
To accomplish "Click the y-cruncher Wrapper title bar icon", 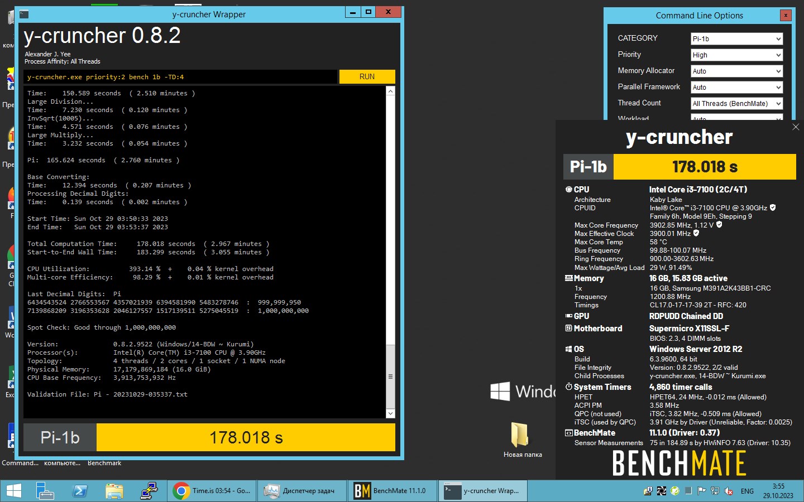I will (x=24, y=15).
